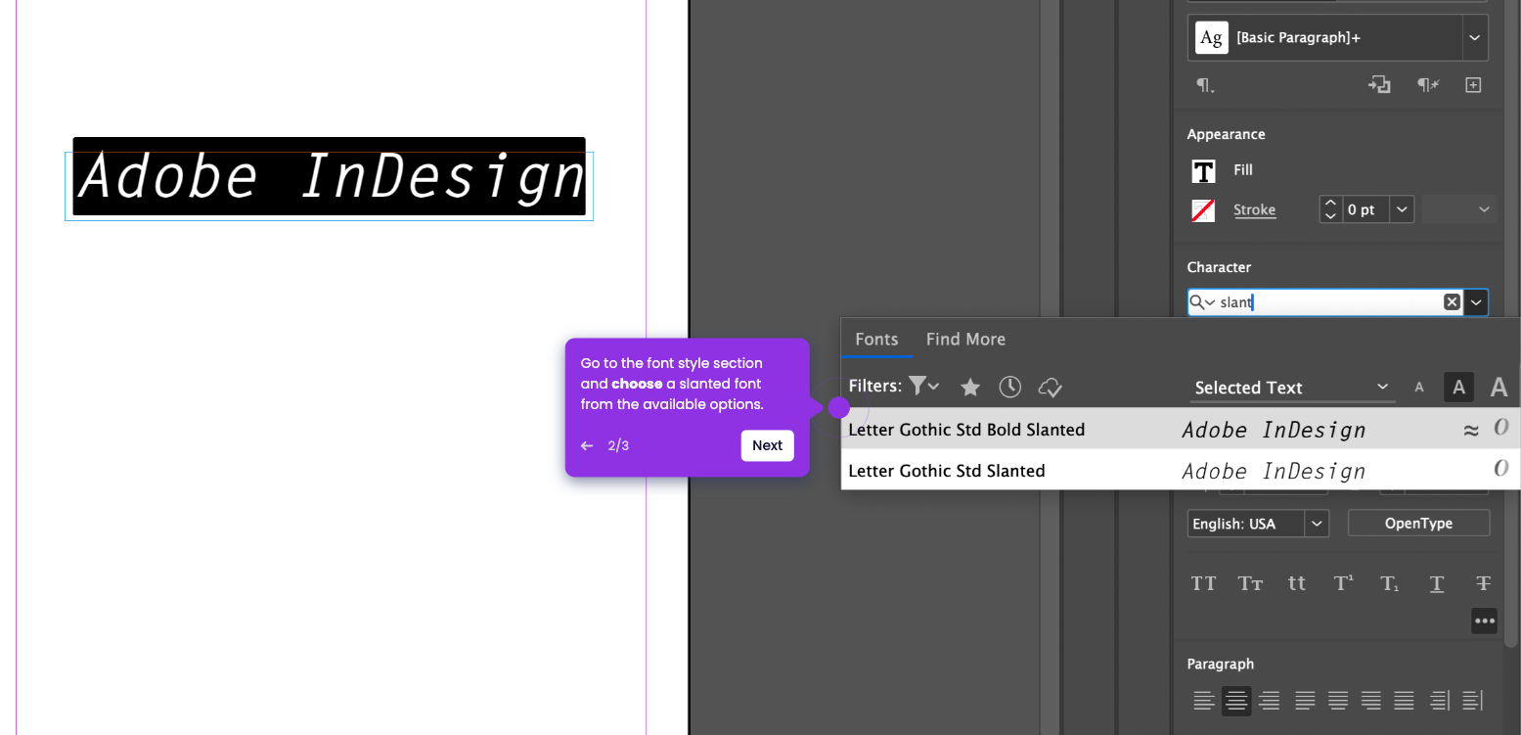Expand the font family dropdown arrow
This screenshot has width=1521, height=735.
(1476, 302)
